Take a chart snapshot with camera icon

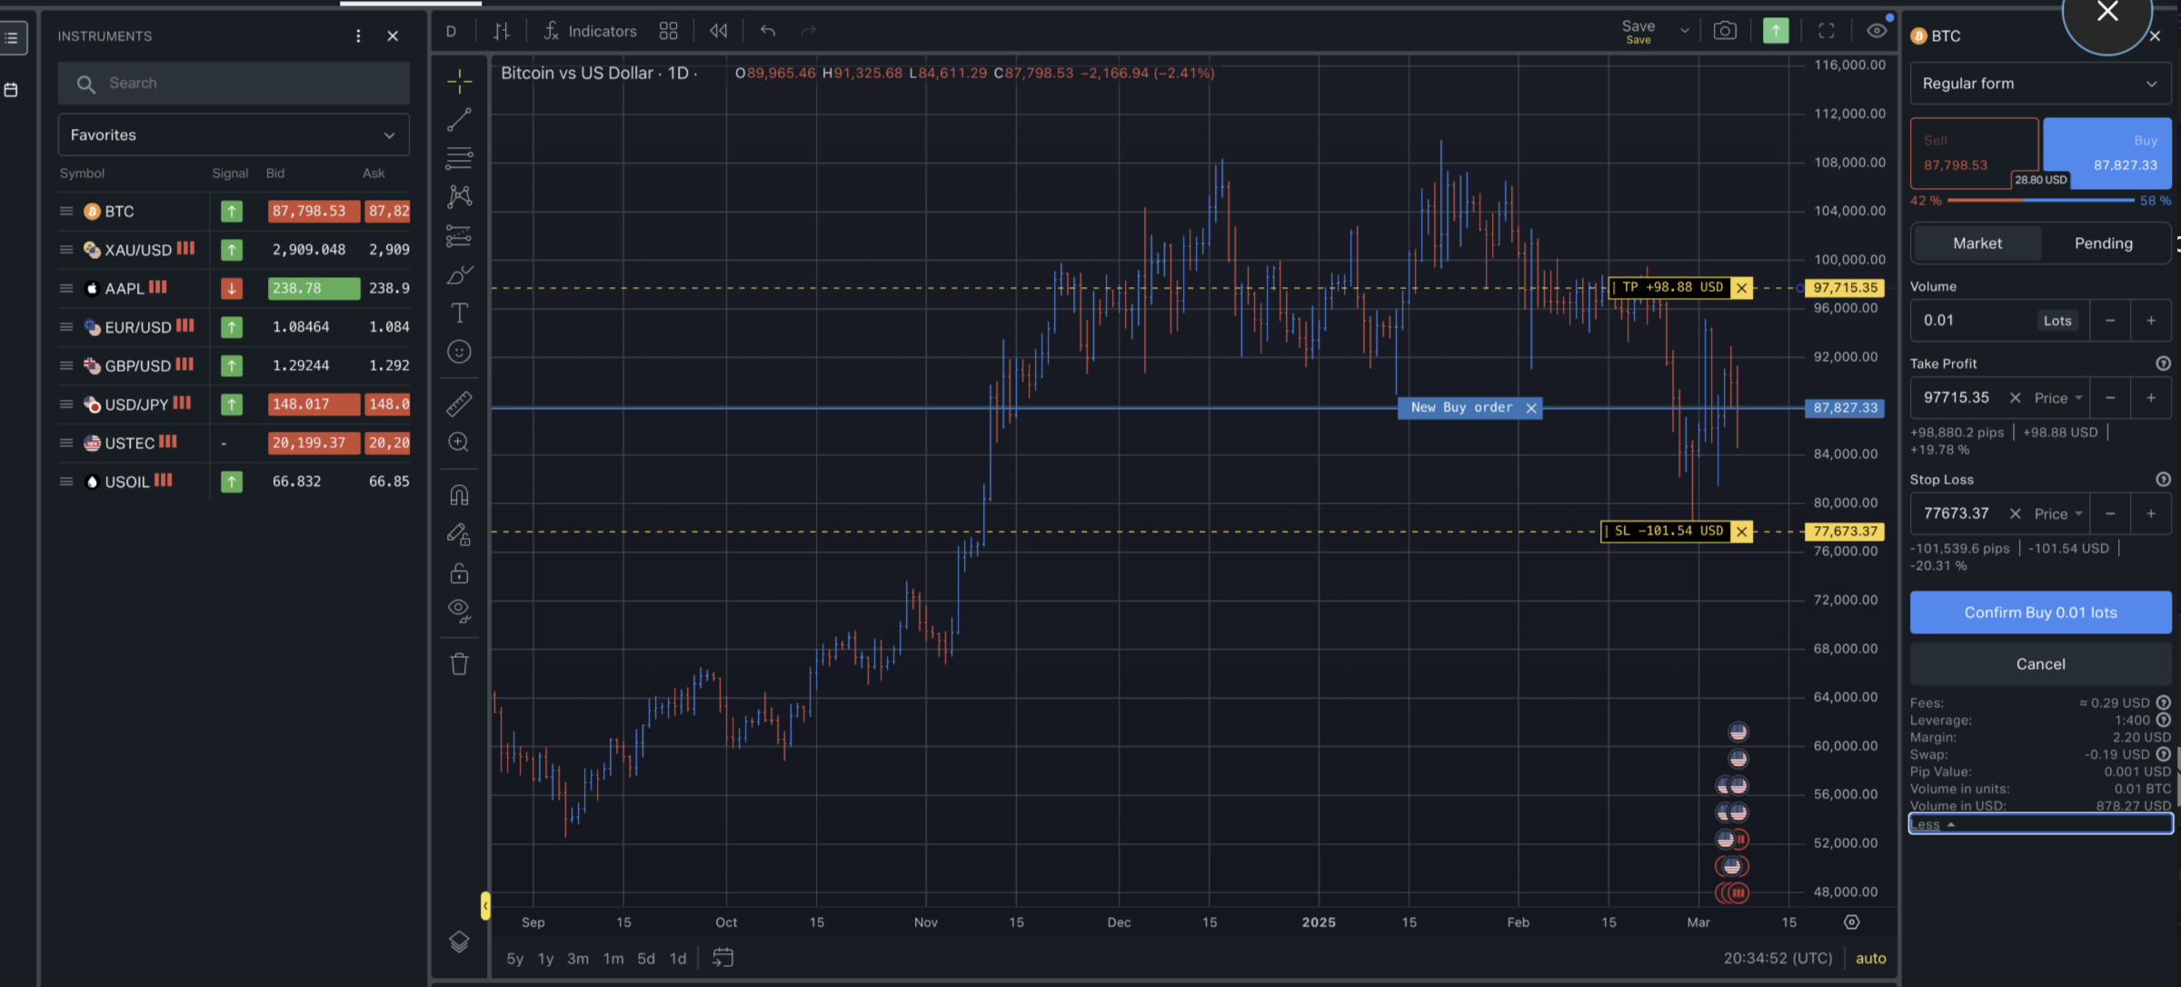pyautogui.click(x=1724, y=31)
